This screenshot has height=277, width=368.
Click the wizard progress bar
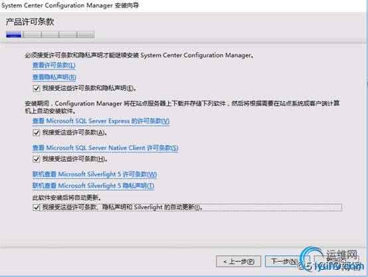(x=50, y=34)
